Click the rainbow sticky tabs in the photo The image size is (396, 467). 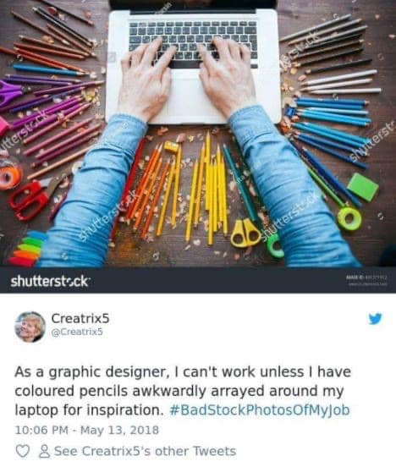pyautogui.click(x=27, y=249)
